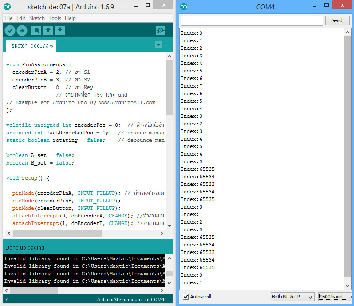The width and height of the screenshot is (354, 306).
Task: Close the COM4 serial monitor window
Action: (342, 5)
